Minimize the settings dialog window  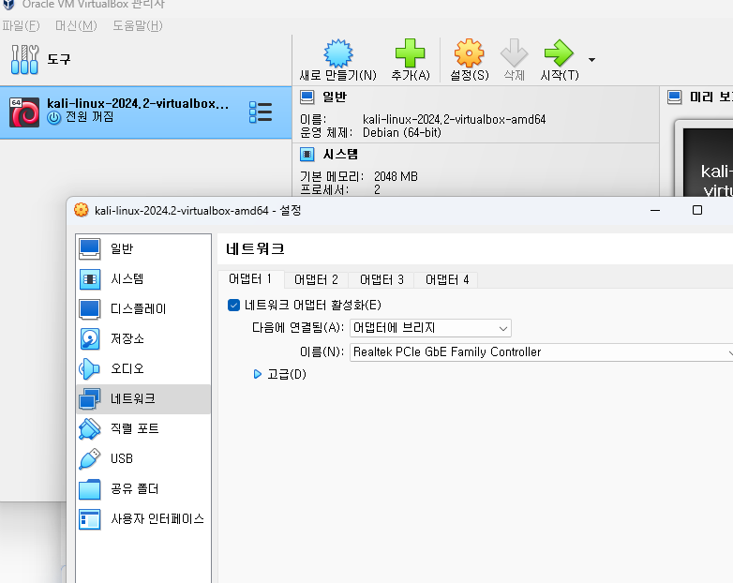655,210
